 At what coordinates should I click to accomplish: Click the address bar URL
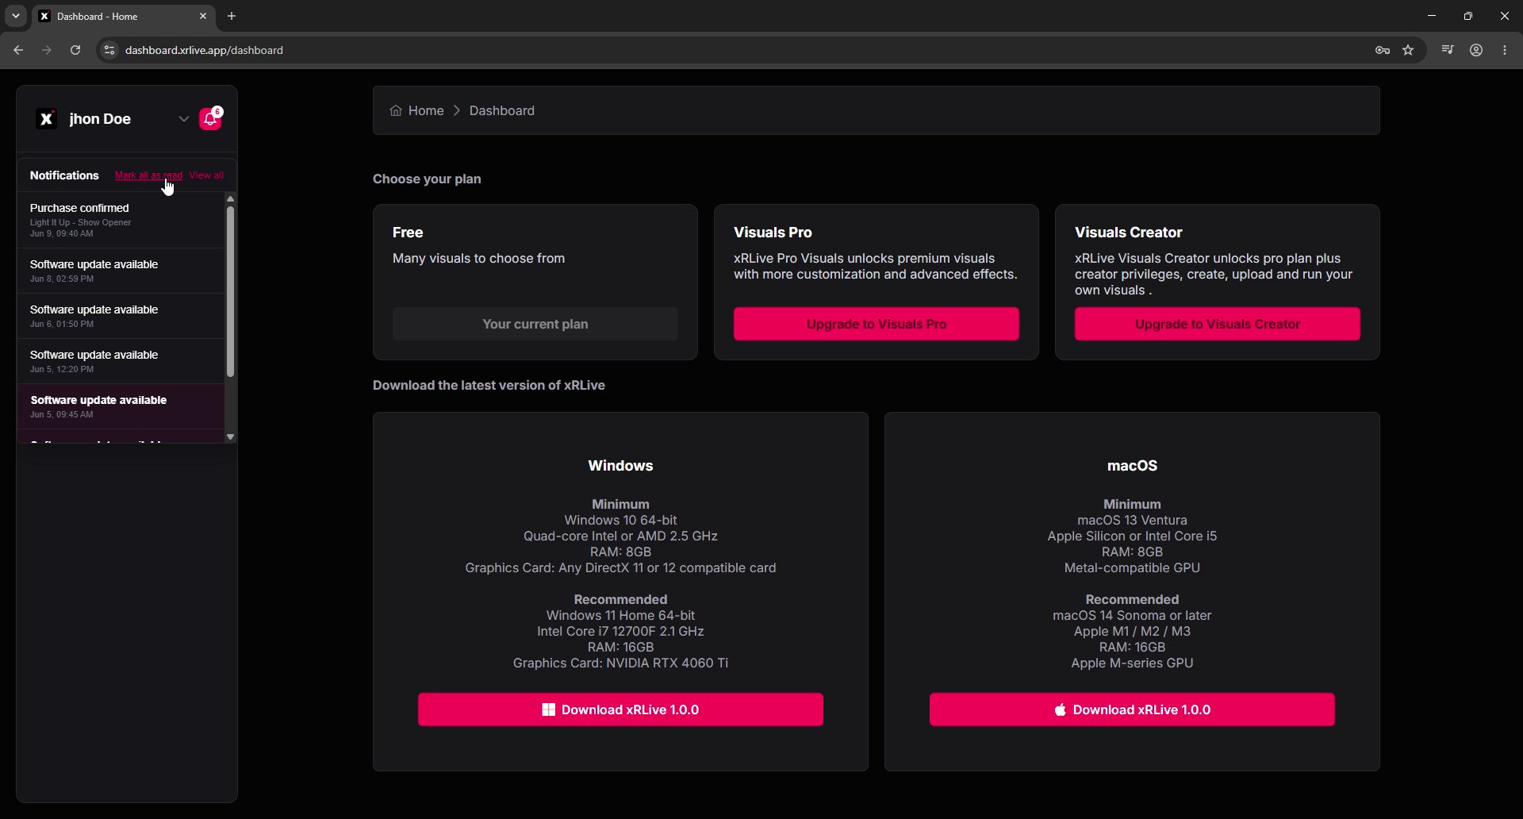(204, 50)
